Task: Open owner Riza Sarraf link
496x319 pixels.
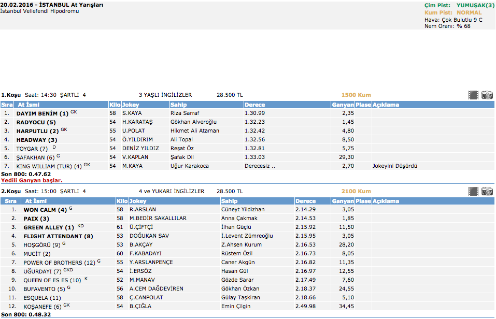Action: tap(185, 113)
